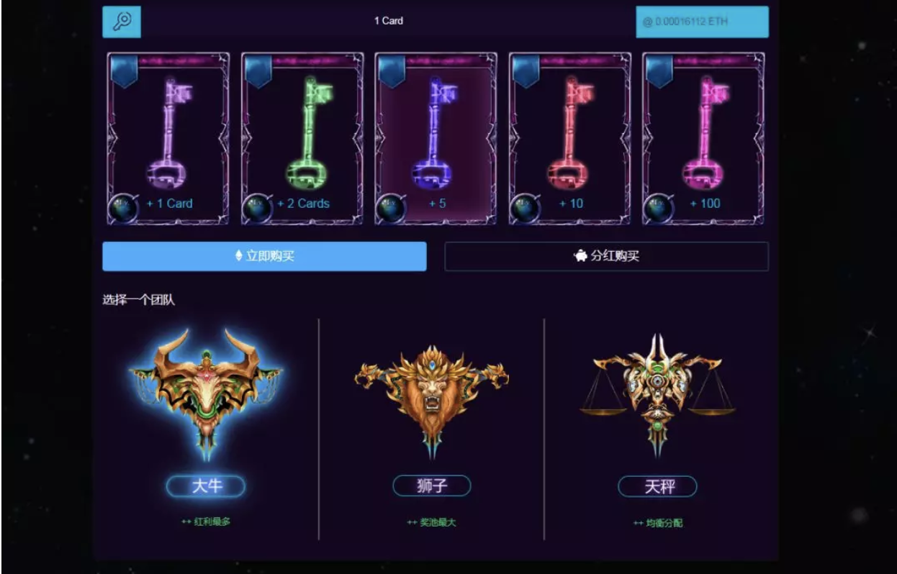Viewport: 897px width, 574px height.
Task: Click the 立即购买 buy now button
Action: (x=264, y=256)
